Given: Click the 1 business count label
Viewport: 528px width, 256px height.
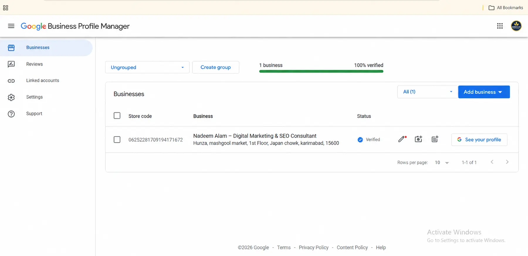Looking at the screenshot, I should pos(271,65).
